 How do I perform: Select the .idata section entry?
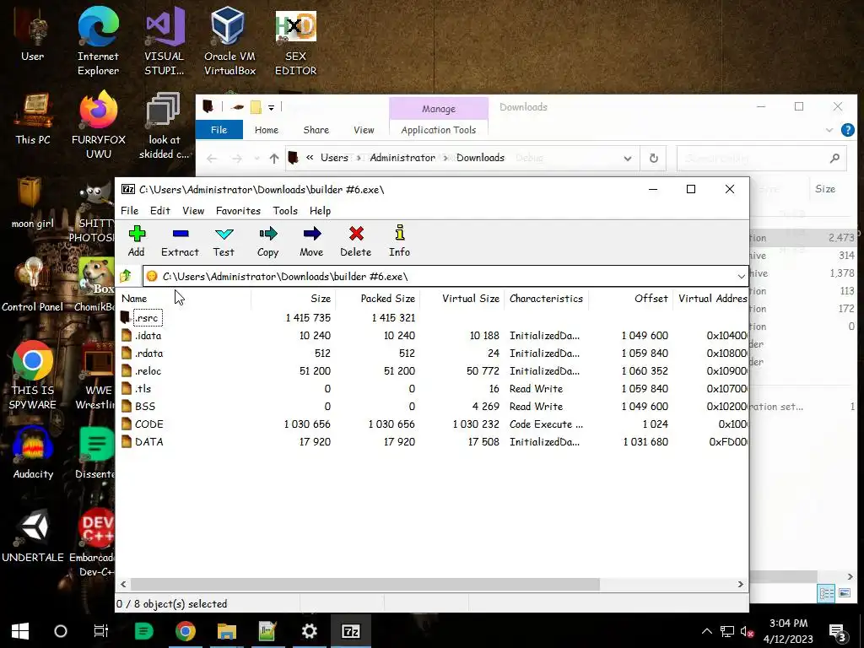pos(148,335)
